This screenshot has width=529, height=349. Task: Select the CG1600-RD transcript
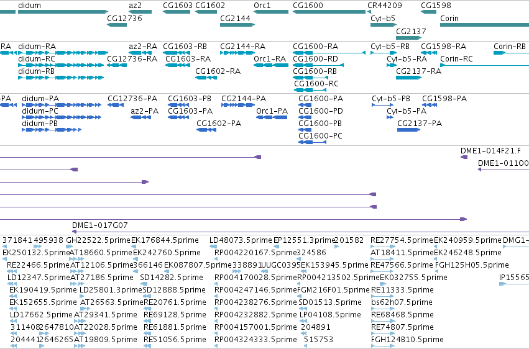point(318,65)
